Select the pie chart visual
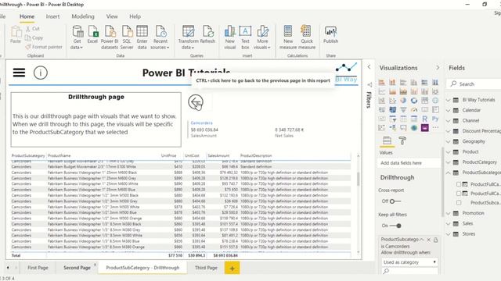501x281 pixels. [x=403, y=101]
